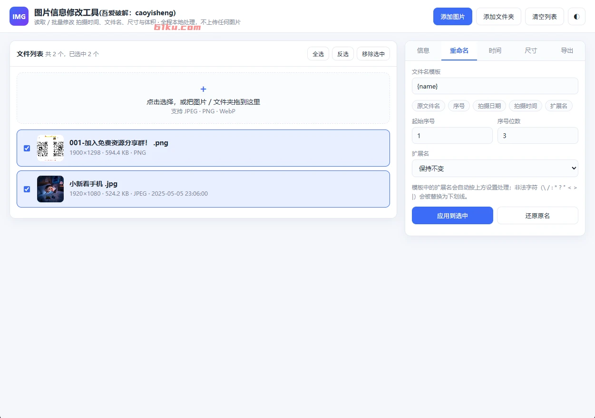Click the 小新看手机 image thumbnail

(x=50, y=189)
